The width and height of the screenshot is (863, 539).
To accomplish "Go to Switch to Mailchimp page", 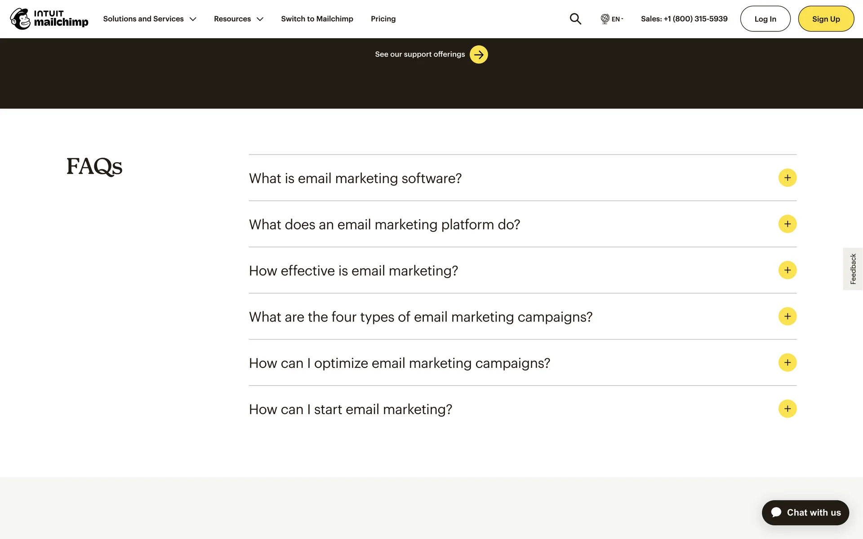I will pyautogui.click(x=317, y=19).
